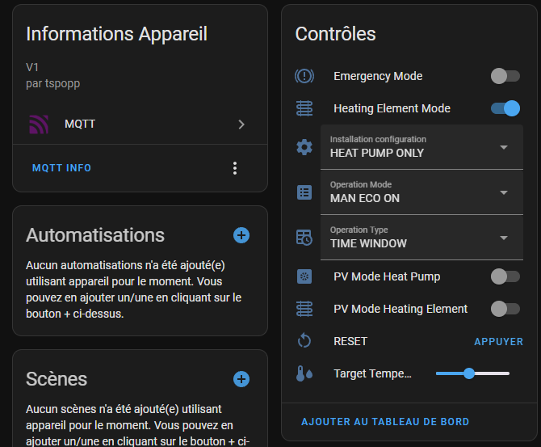Click the Operation Mode list icon
This screenshot has height=447, width=541.
pos(304,192)
